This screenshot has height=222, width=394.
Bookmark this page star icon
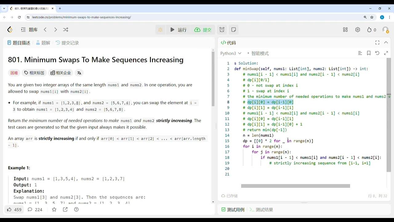click(372, 17)
